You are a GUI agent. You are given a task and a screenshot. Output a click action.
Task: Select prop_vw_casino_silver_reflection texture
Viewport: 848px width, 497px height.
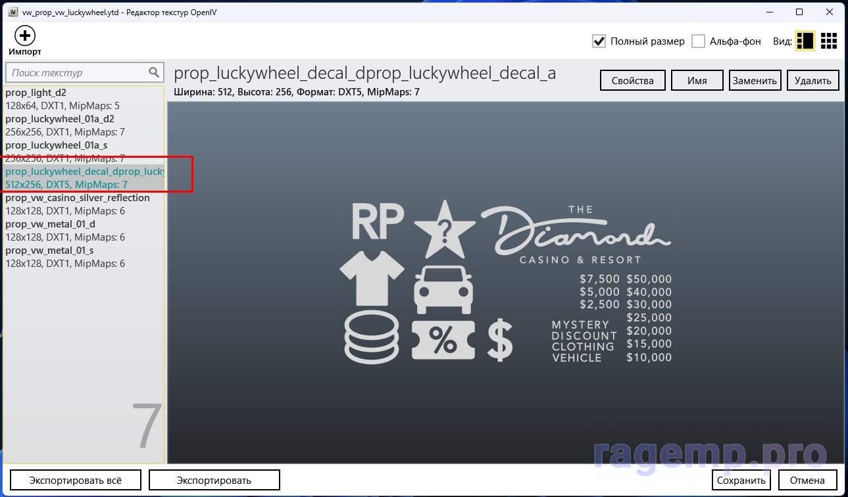click(84, 204)
